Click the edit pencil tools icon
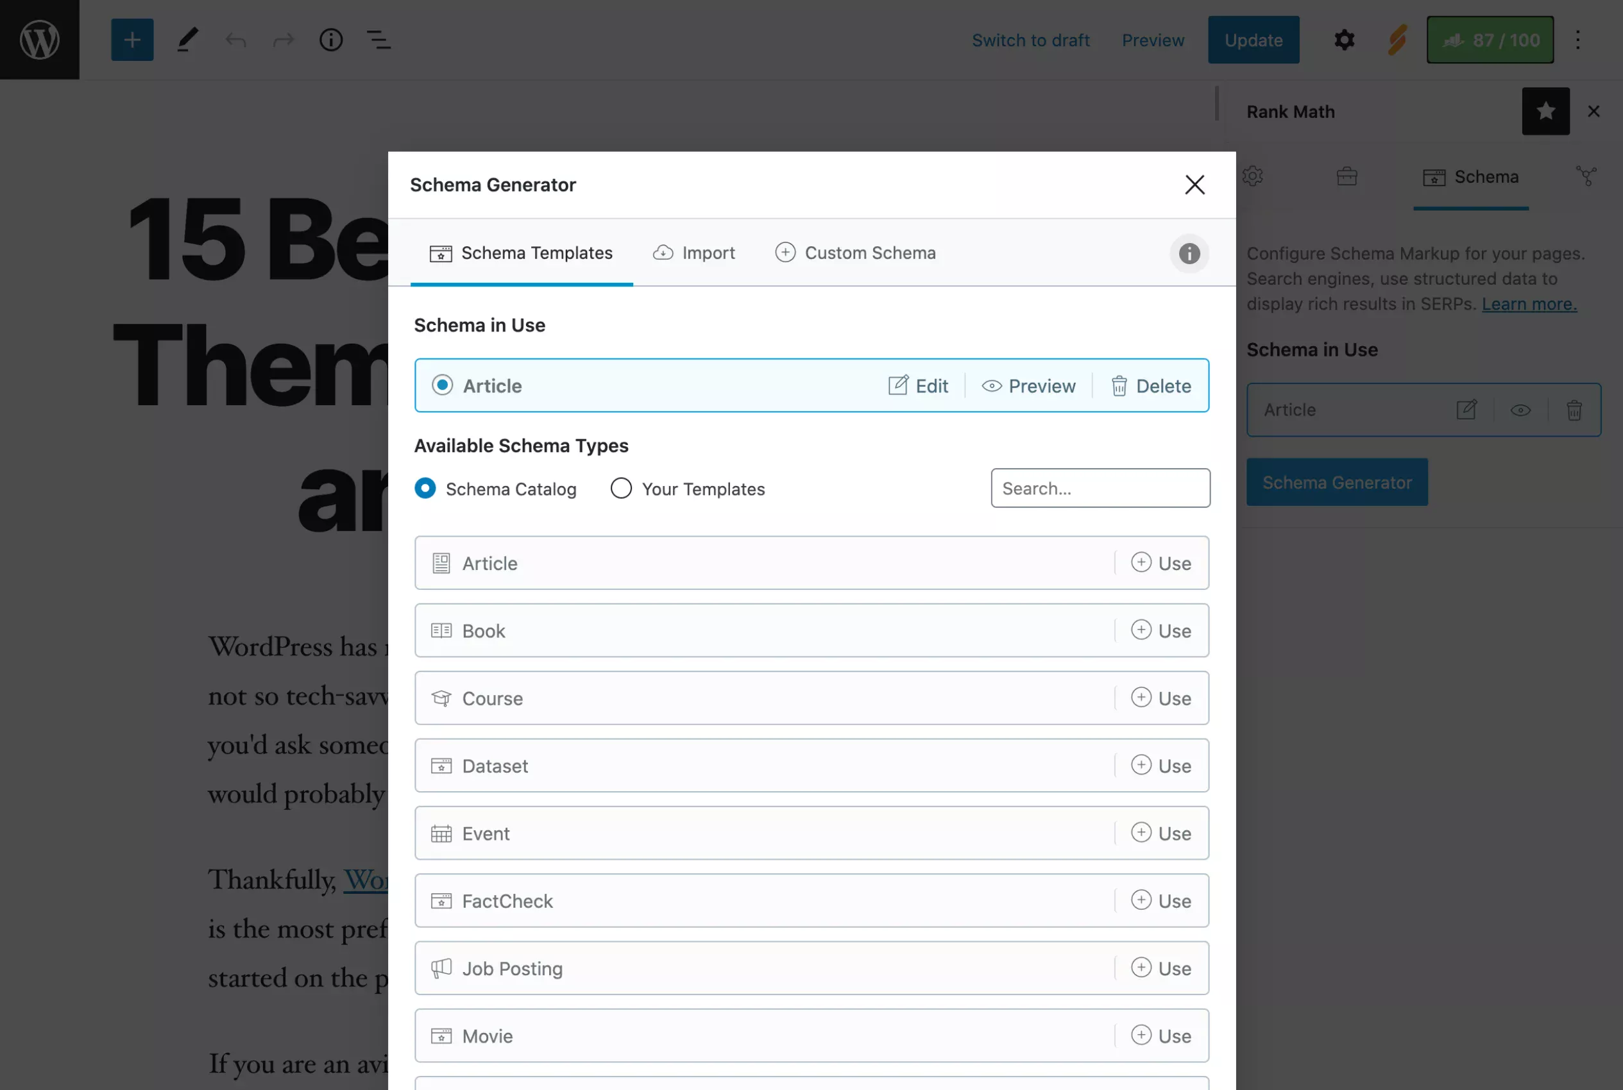This screenshot has width=1623, height=1090. click(x=187, y=40)
